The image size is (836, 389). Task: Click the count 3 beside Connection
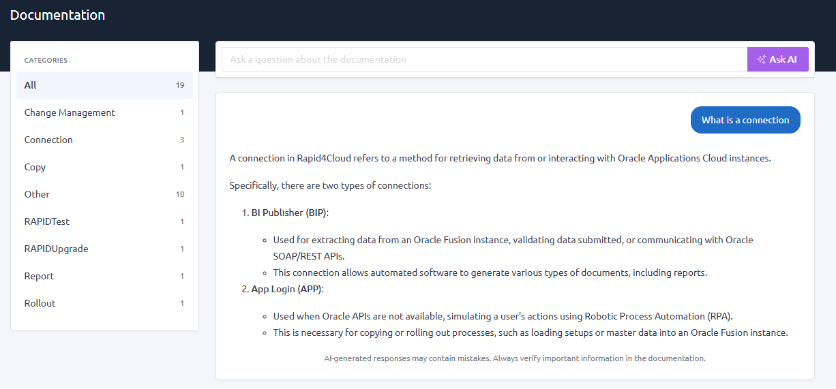182,140
